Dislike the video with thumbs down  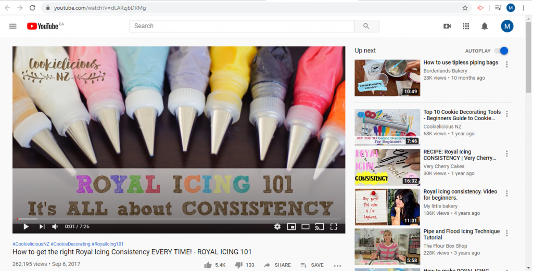[239, 265]
